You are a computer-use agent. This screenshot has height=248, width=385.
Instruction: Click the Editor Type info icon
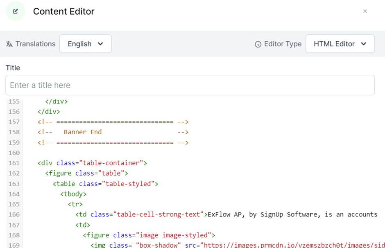258,44
